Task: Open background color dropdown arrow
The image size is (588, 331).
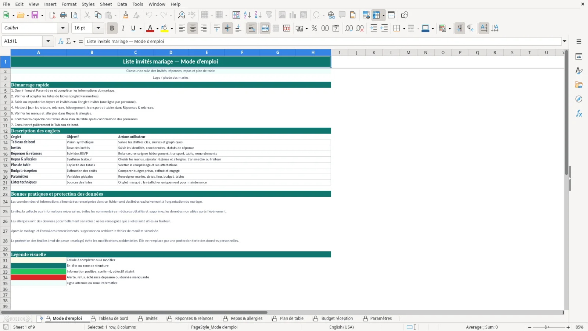Action: 172,28
